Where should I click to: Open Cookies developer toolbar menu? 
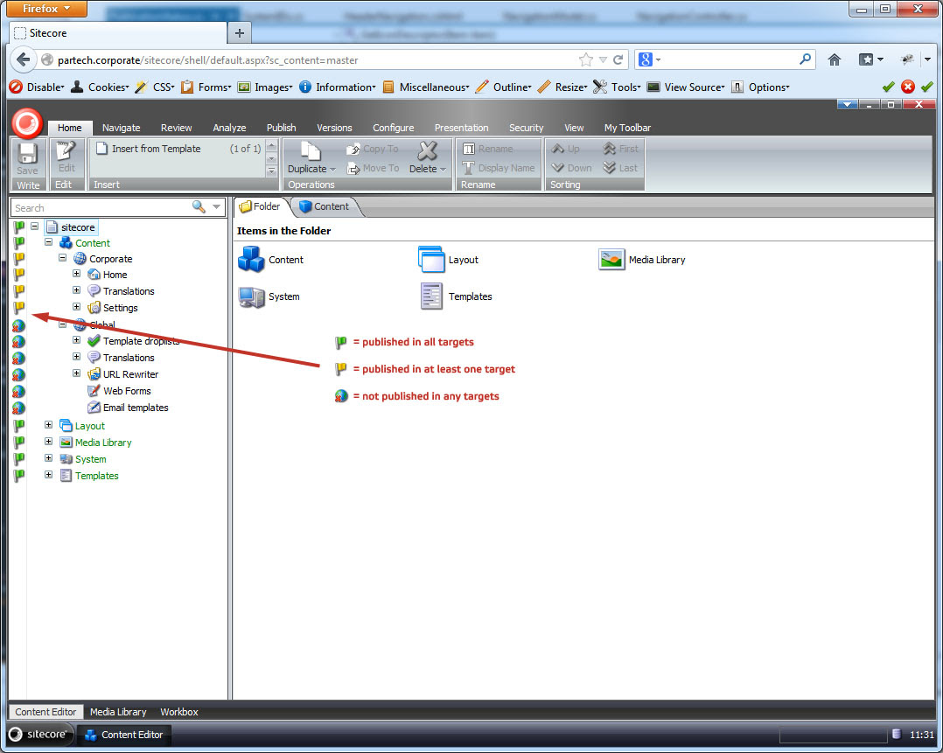tap(100, 87)
